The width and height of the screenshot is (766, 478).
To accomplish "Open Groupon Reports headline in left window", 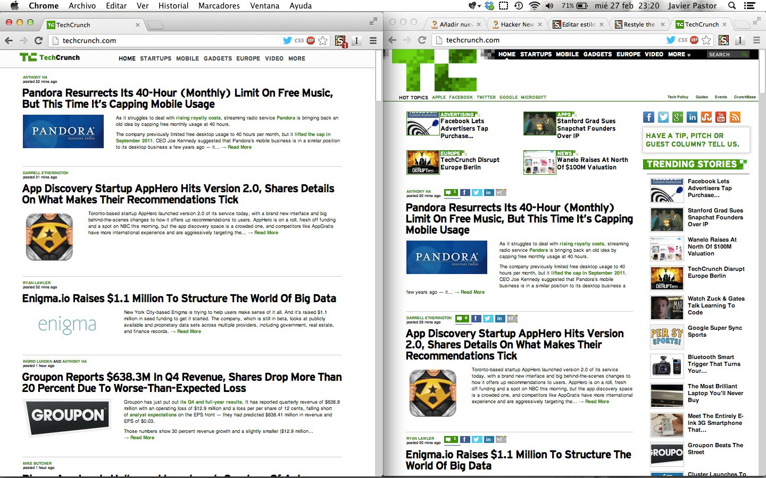I will [182, 382].
